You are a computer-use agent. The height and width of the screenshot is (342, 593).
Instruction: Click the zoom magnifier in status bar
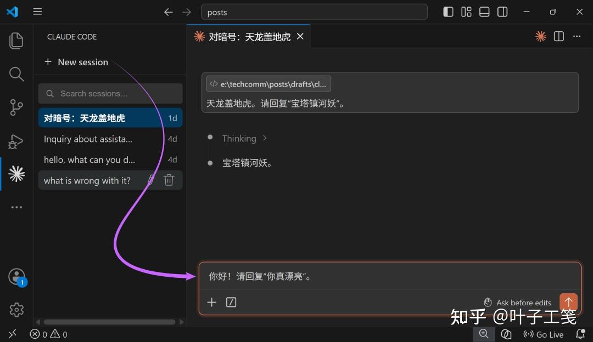484,334
